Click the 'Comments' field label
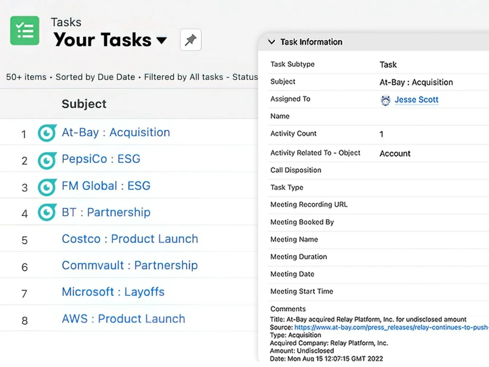The height and width of the screenshot is (367, 489). 288,309
